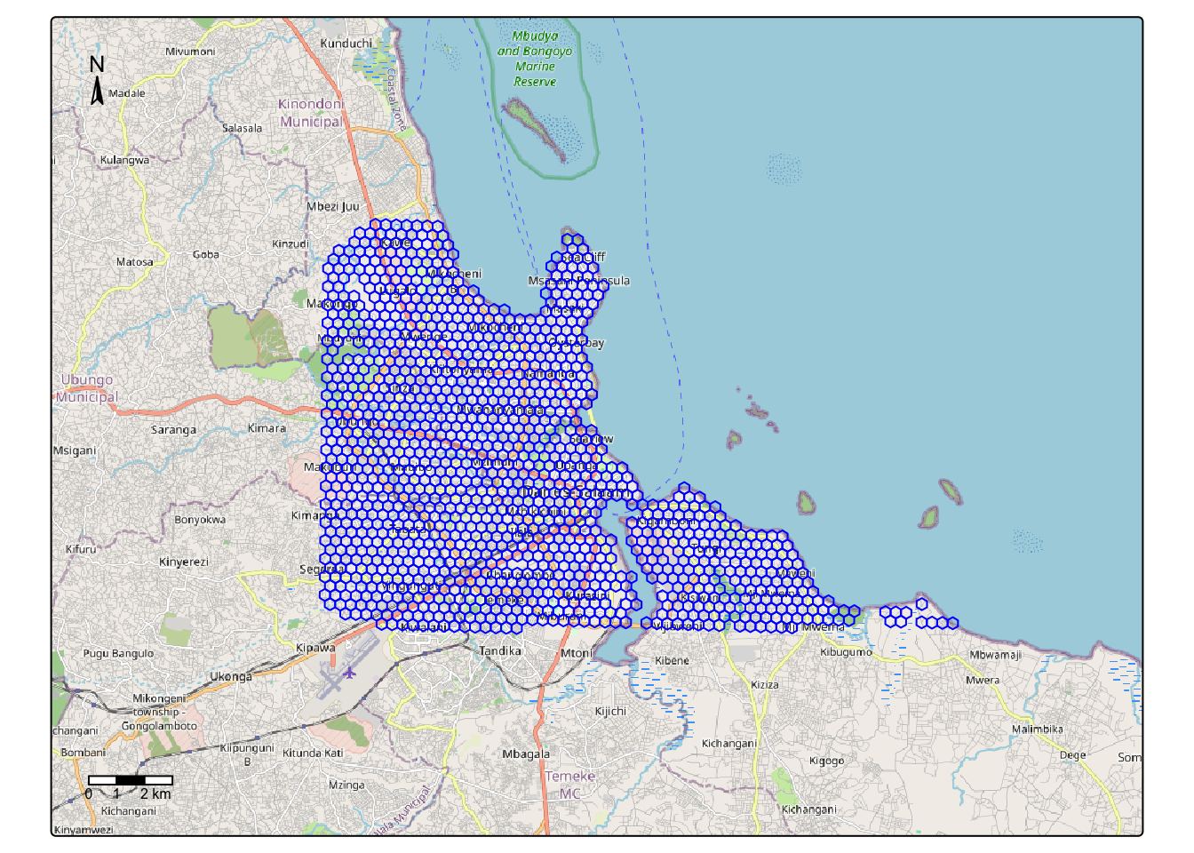The image size is (1194, 853).
Task: Select the Mbagala place label
Action: (526, 753)
